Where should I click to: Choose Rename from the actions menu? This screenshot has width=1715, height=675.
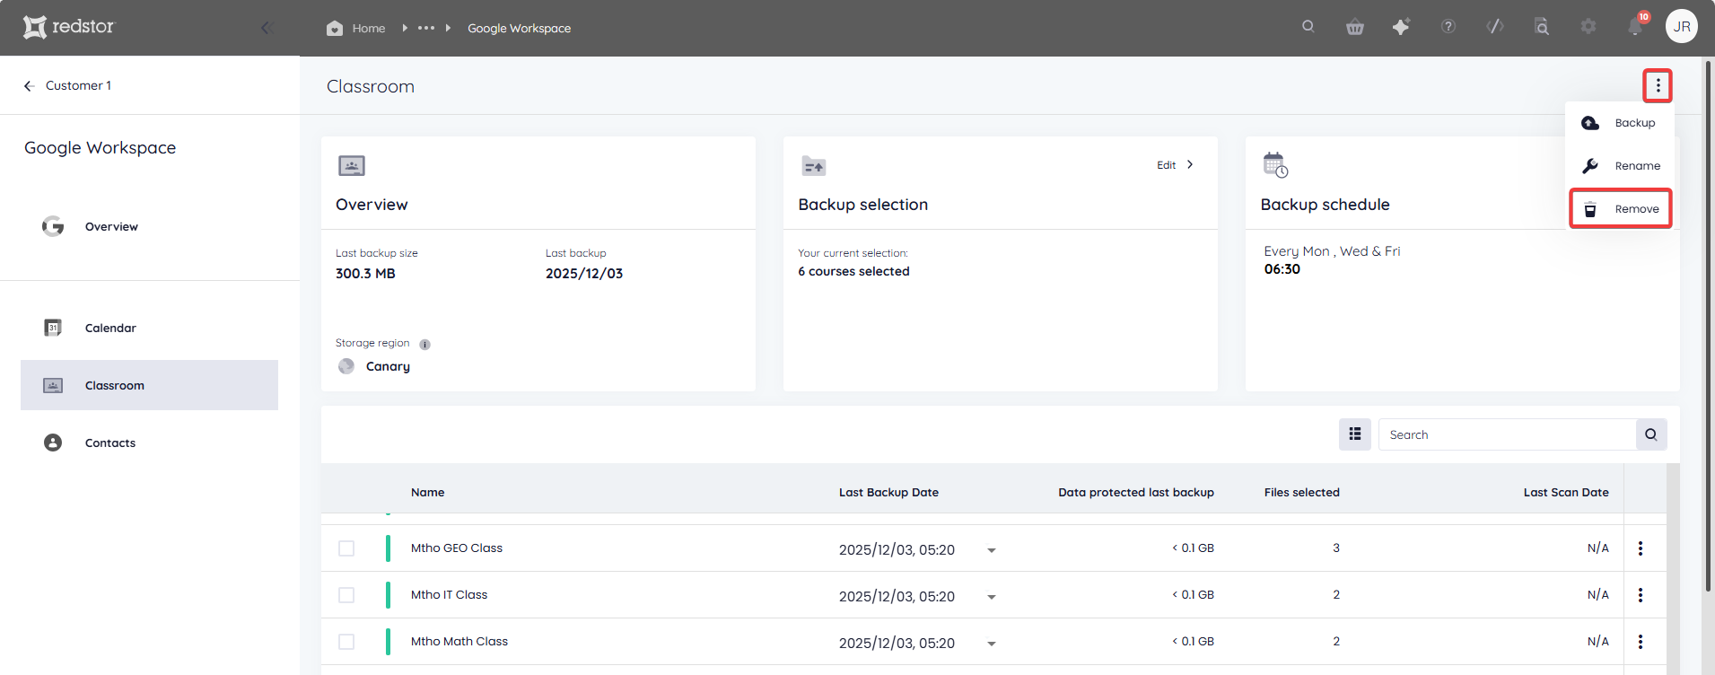(x=1620, y=166)
